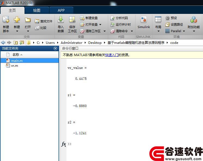Viewport: 203px width, 161px height.
Task: Click Import Data (导入数据) icon
Action: [61, 20]
